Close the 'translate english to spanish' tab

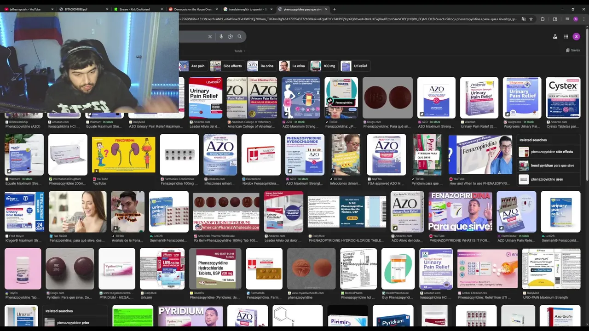click(271, 9)
